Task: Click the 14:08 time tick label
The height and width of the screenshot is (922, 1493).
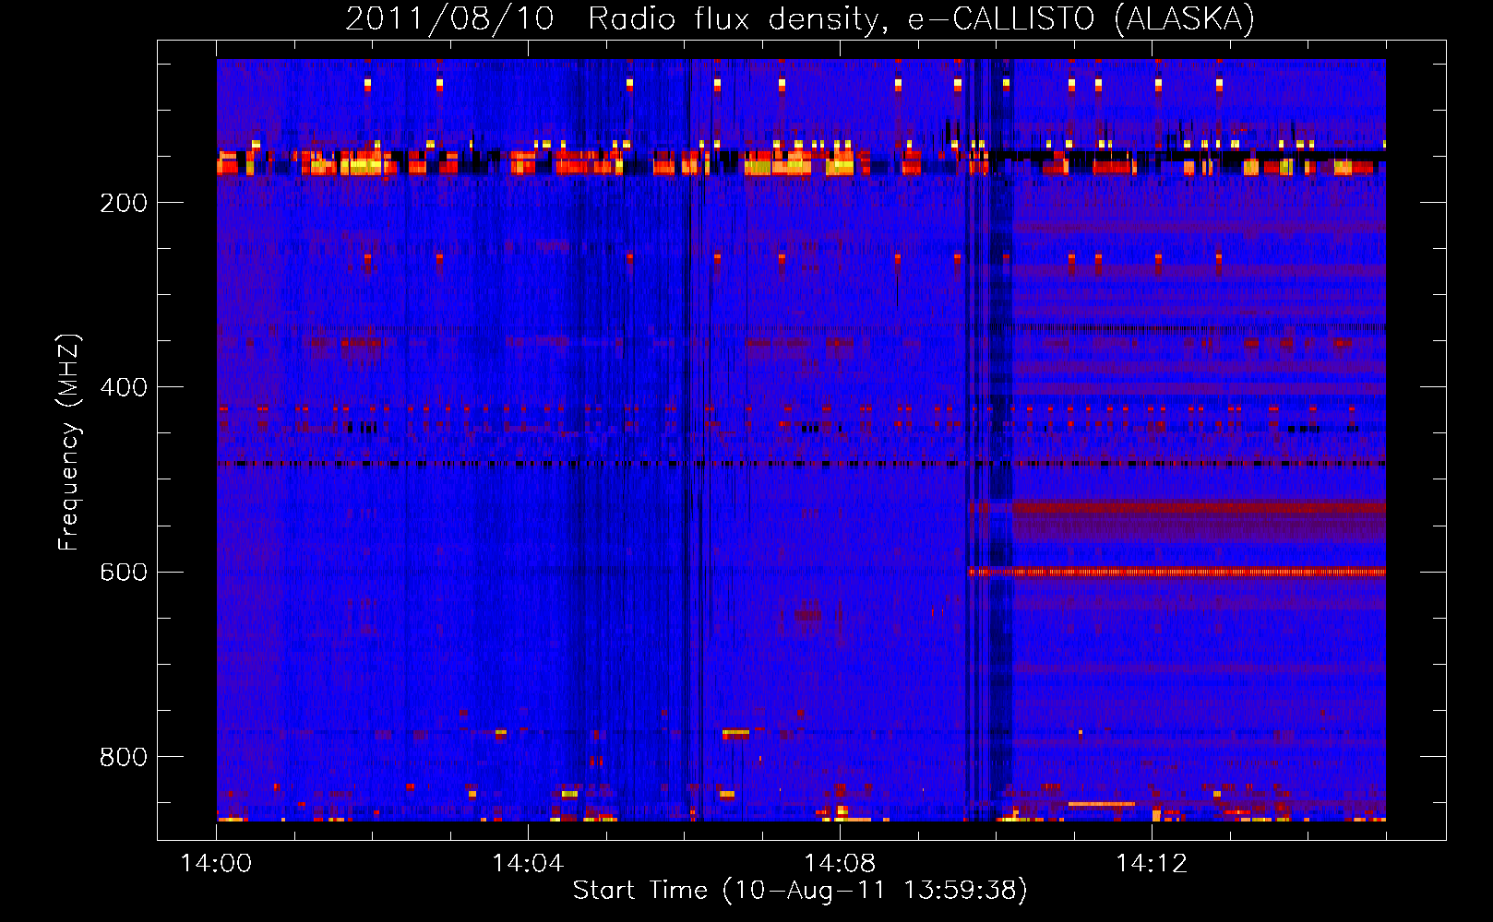Action: (x=840, y=864)
